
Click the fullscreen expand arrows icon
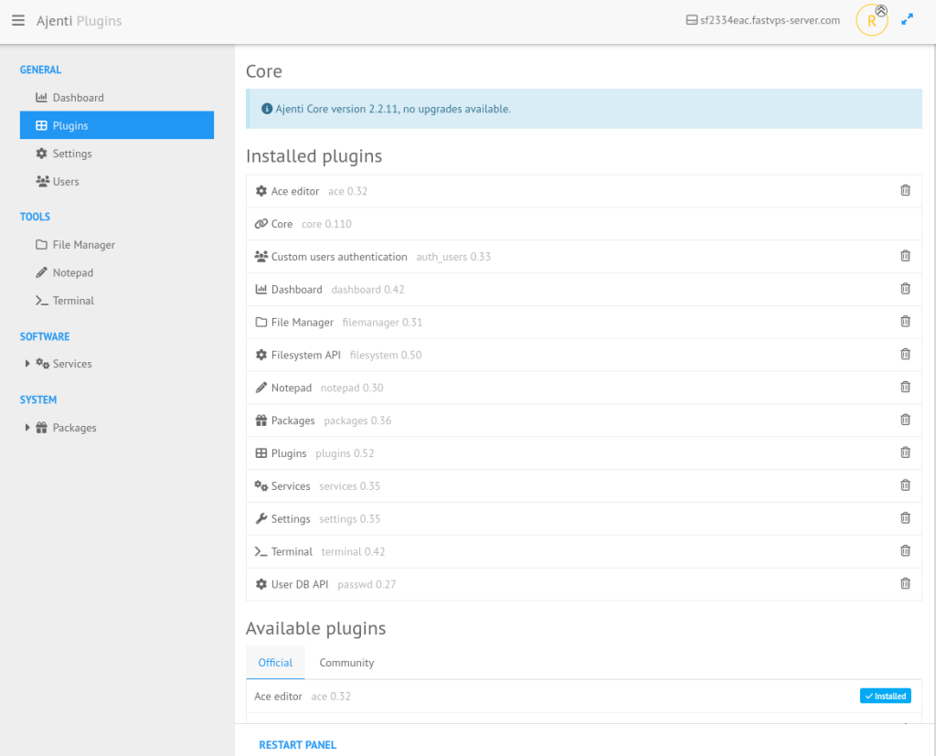point(907,19)
